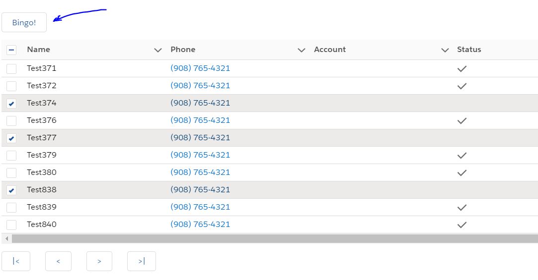
Task: Go to the previous page
Action: 58,261
